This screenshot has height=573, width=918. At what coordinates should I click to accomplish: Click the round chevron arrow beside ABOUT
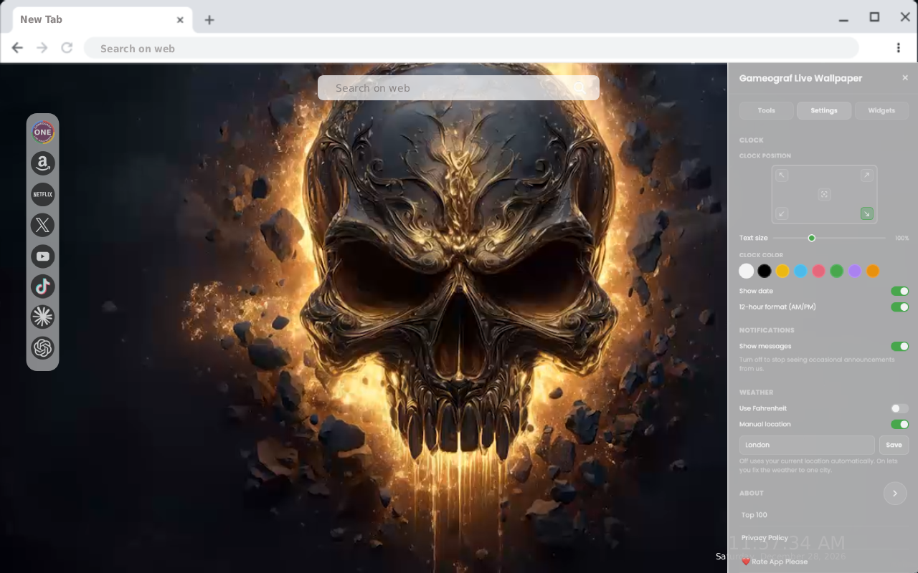coord(895,493)
